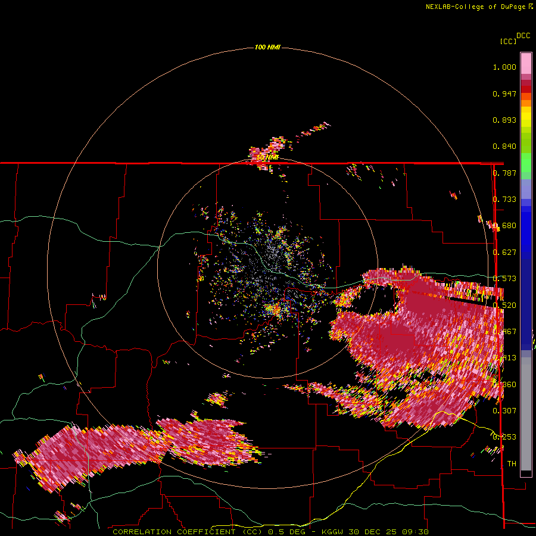Click the 1.000 scale value

(x=504, y=67)
